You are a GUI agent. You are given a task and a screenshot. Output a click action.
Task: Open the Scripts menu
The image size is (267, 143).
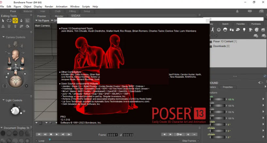pos(86,7)
